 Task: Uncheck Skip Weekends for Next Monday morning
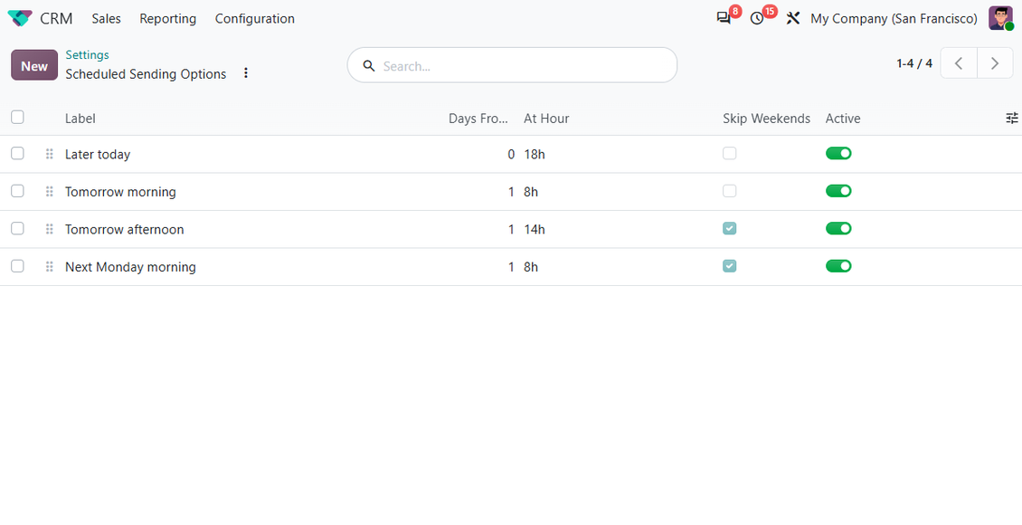[729, 266]
